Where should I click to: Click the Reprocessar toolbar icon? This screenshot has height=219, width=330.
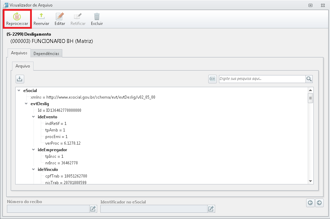[17, 16]
